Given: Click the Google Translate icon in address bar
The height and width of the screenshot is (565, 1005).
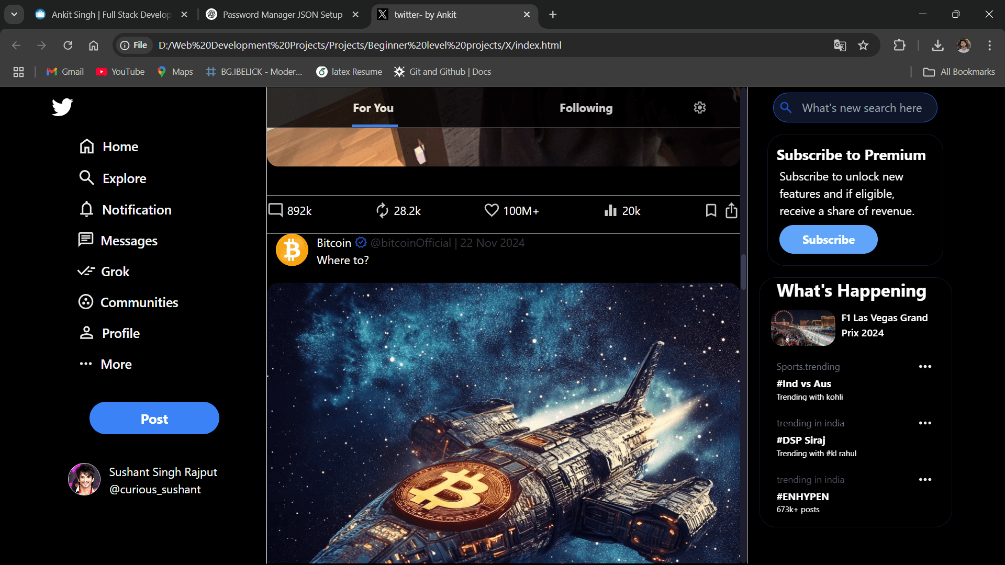Looking at the screenshot, I should pyautogui.click(x=840, y=46).
